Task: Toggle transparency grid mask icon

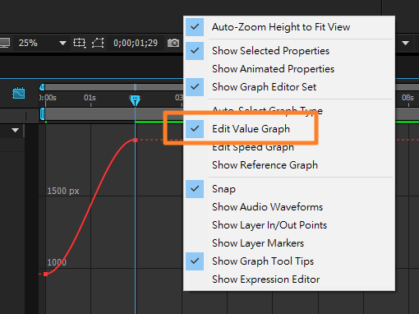Action: (98, 43)
